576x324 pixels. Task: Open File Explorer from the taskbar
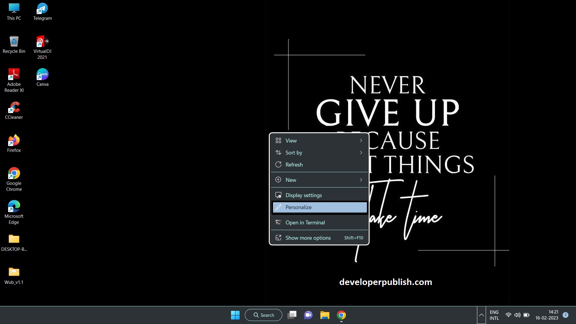[324, 315]
